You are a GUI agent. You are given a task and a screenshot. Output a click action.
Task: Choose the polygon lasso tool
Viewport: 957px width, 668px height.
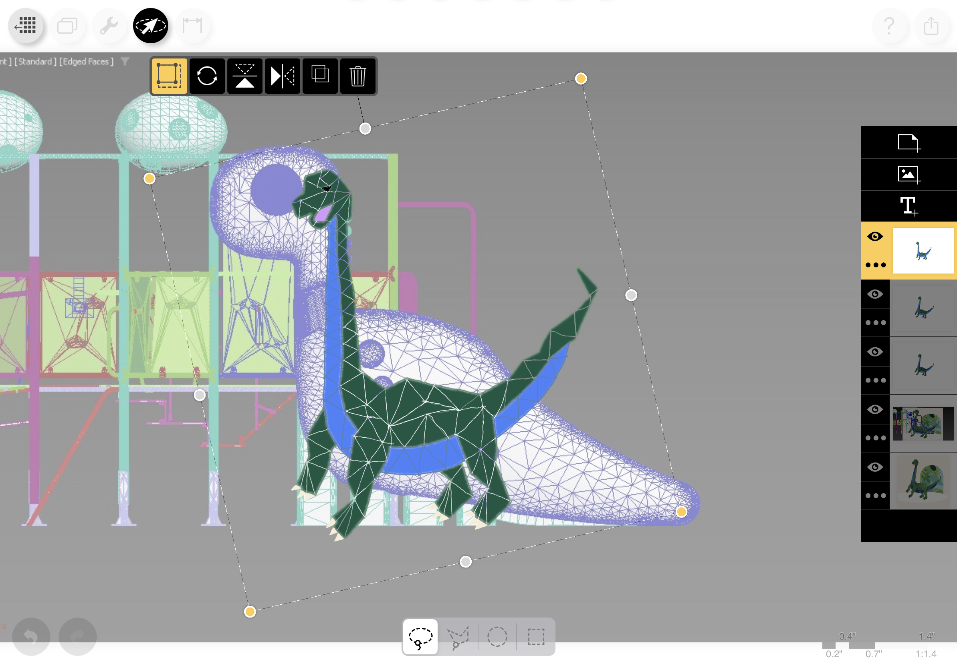coord(458,636)
